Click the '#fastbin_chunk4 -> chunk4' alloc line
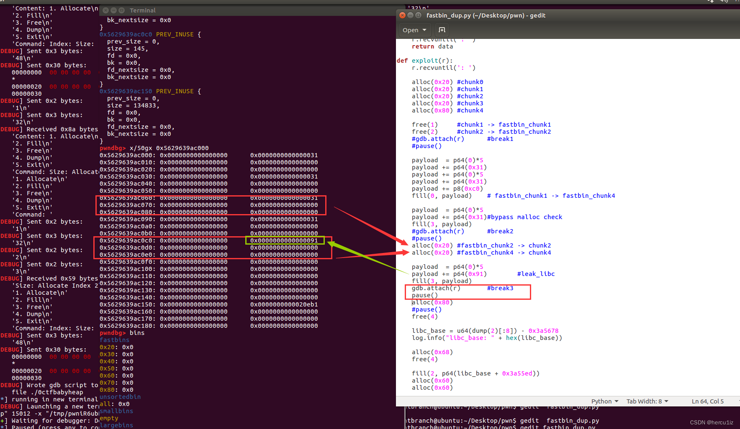 click(x=481, y=253)
